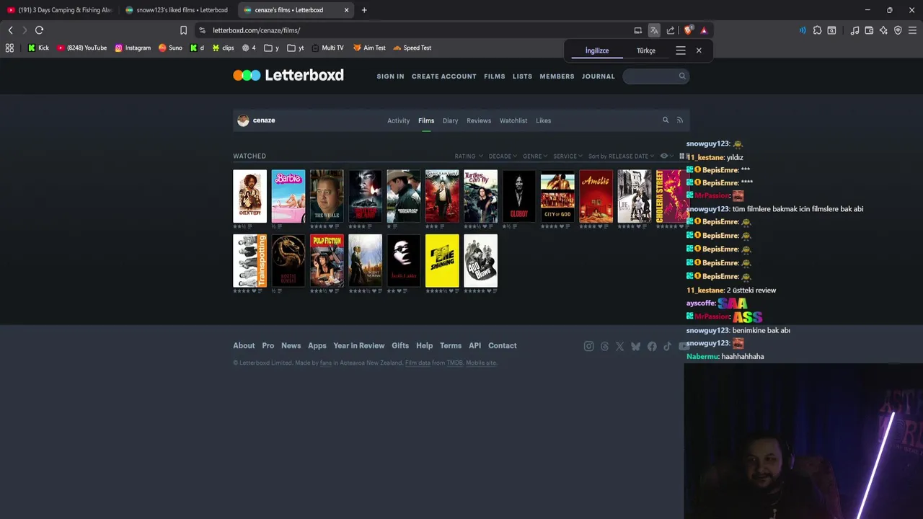Image resolution: width=923 pixels, height=519 pixels.
Task: Select Türkçe in translate popup
Action: tap(646, 50)
